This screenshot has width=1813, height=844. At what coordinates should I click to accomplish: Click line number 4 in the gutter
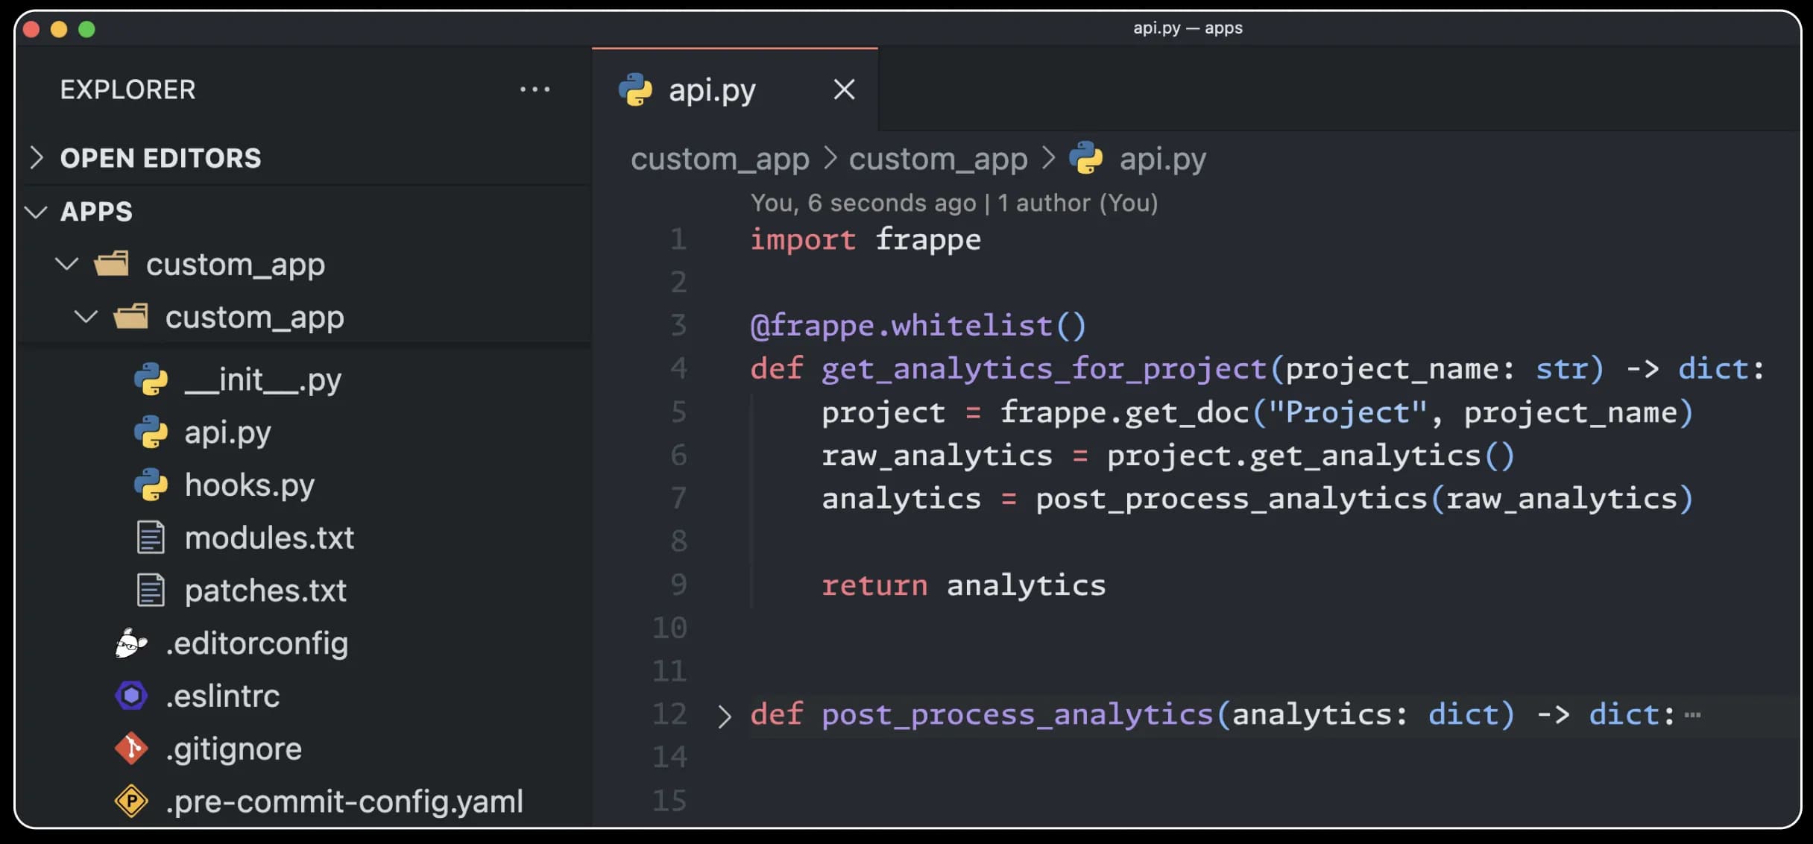tap(678, 368)
